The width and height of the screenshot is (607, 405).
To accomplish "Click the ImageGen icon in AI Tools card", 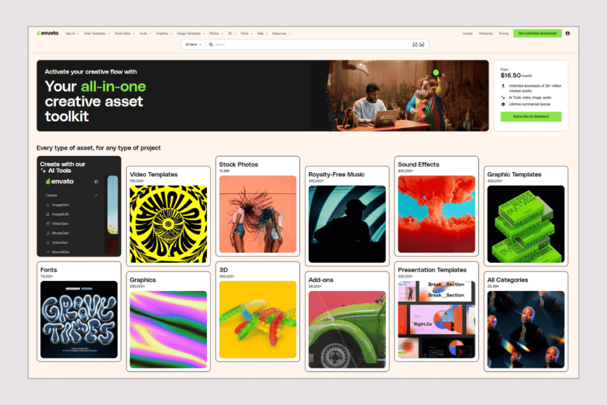I will pyautogui.click(x=48, y=205).
